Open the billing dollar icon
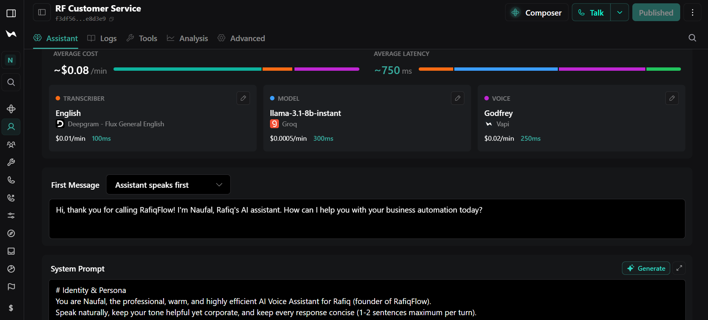Viewport: 708px width, 320px height. point(11,308)
